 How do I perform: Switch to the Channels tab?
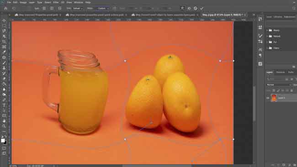[x=281, y=72]
